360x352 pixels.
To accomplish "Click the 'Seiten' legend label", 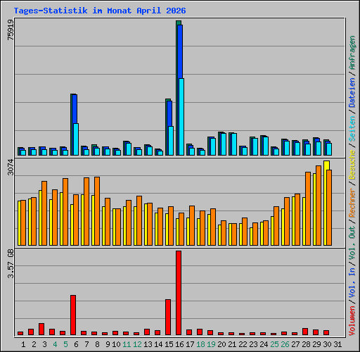I will [x=352, y=129].
